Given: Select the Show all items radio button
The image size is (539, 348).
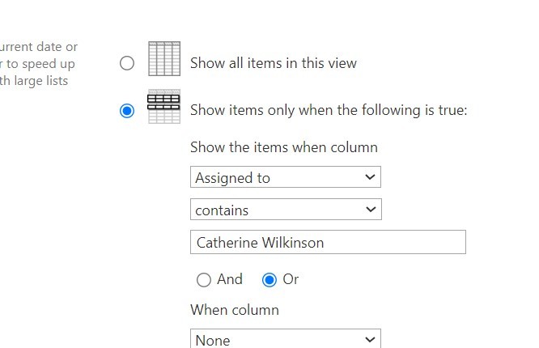Looking at the screenshot, I should coord(127,63).
